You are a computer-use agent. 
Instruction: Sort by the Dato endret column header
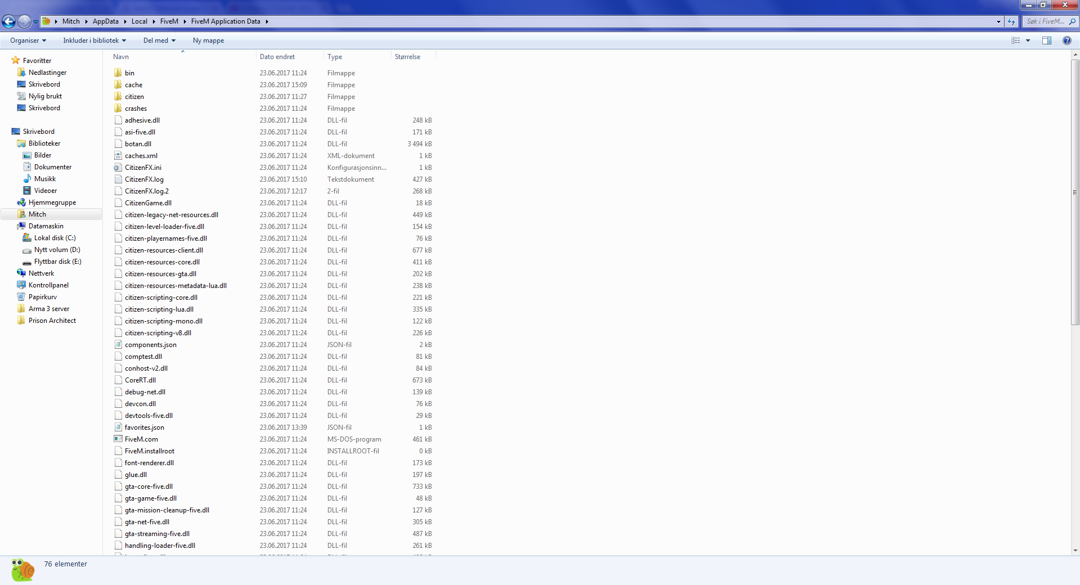(290, 57)
